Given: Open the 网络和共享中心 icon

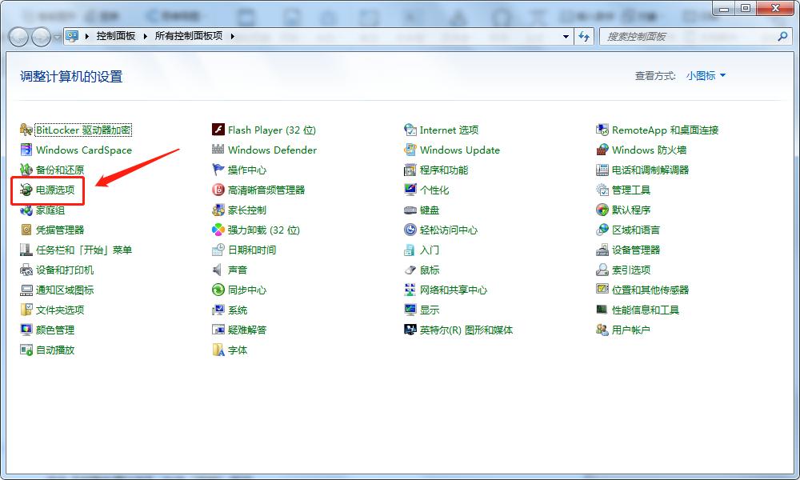Looking at the screenshot, I should (x=410, y=290).
